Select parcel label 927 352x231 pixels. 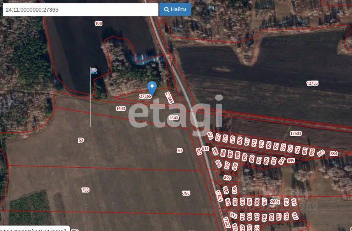pos(295,216)
